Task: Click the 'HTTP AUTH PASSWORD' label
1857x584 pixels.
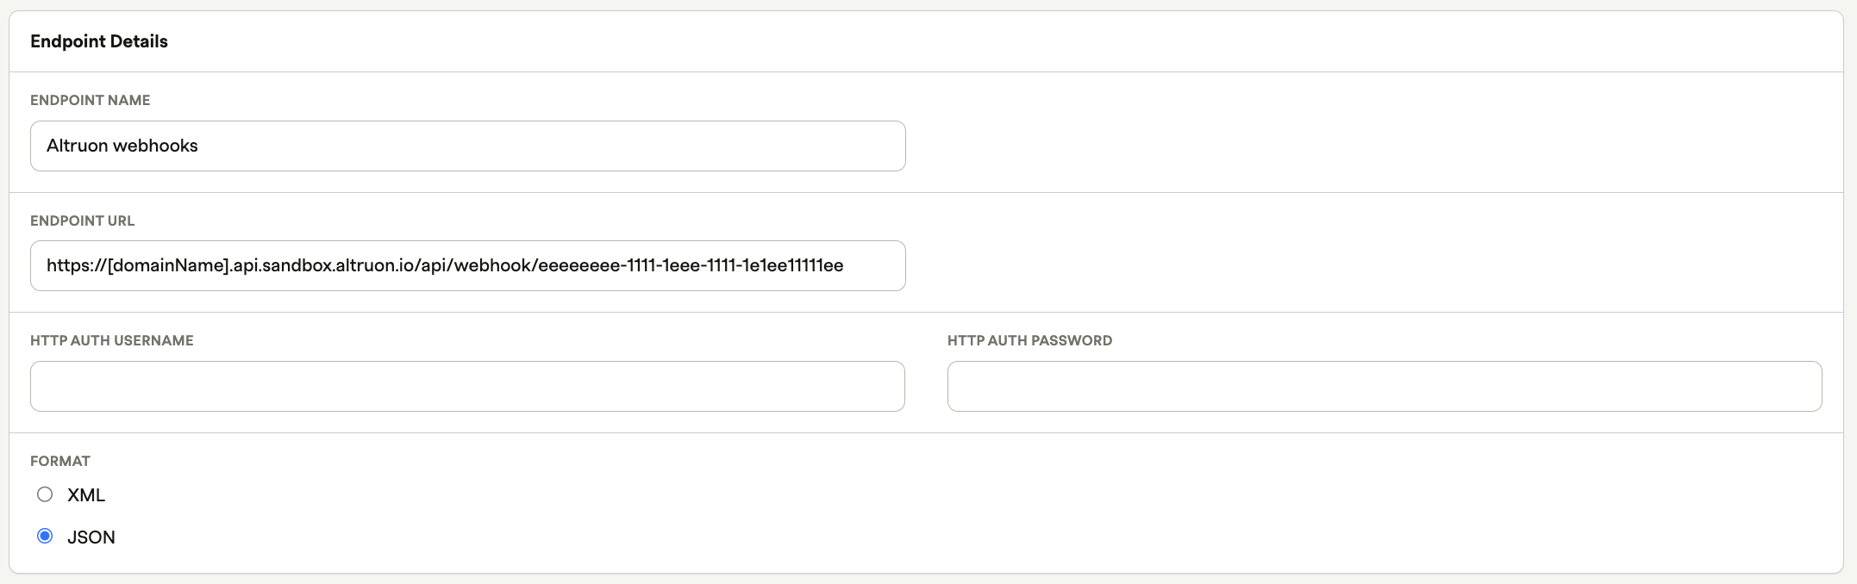Action: pyautogui.click(x=1029, y=340)
